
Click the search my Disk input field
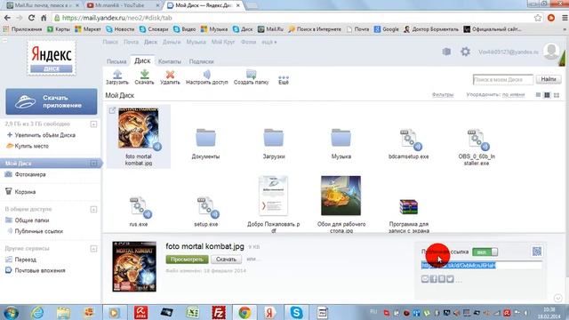click(503, 79)
